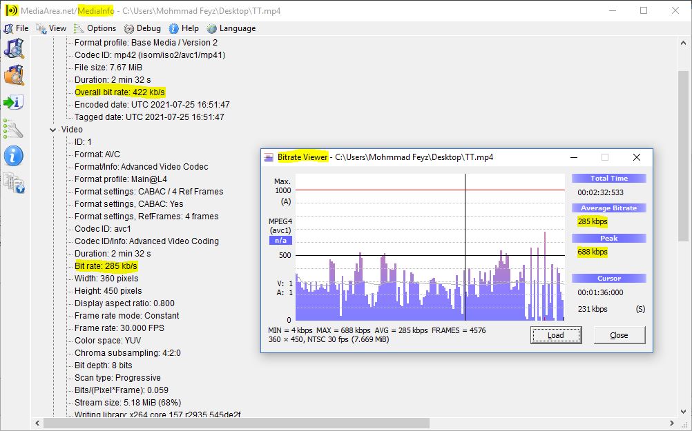Click the MediaInfo logo in the title bar
The height and width of the screenshot is (431, 692).
pyautogui.click(x=12, y=10)
